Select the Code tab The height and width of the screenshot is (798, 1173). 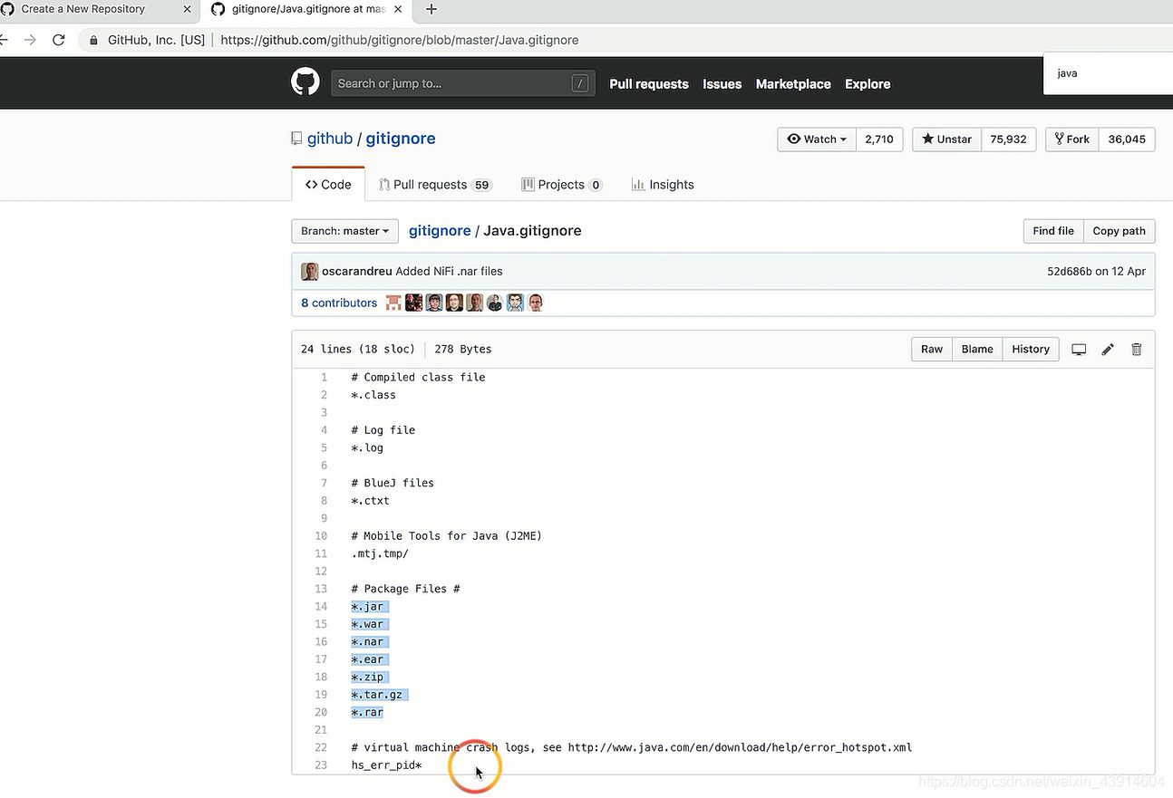tap(328, 185)
